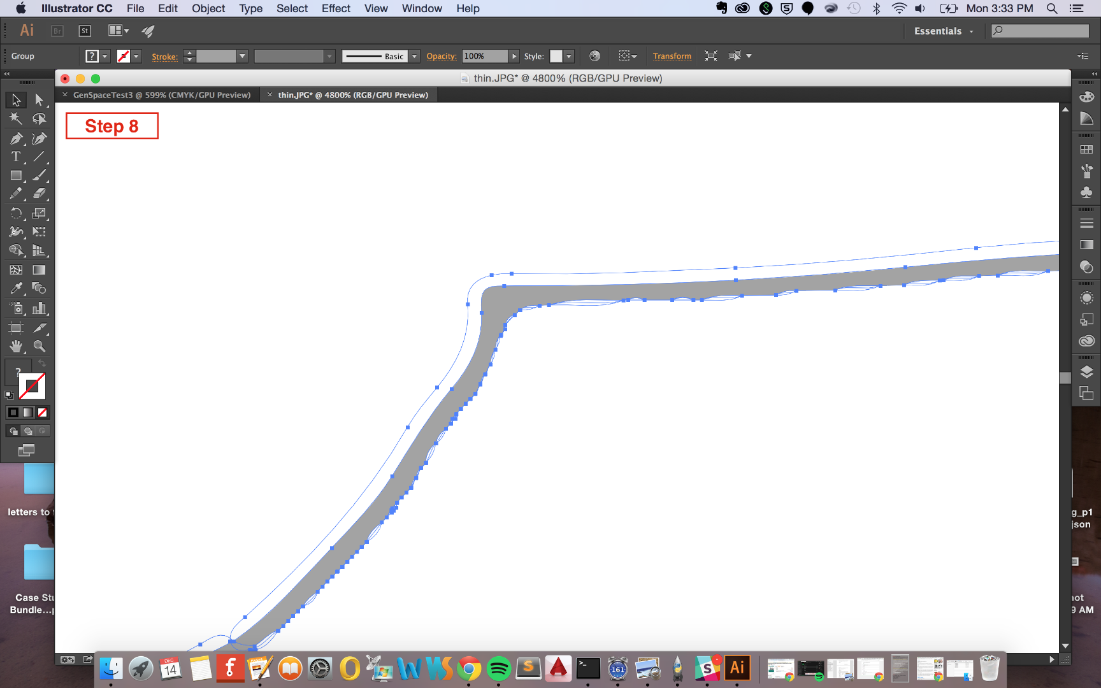The height and width of the screenshot is (688, 1101).
Task: Enable Draw Inside mode
Action: tap(42, 431)
